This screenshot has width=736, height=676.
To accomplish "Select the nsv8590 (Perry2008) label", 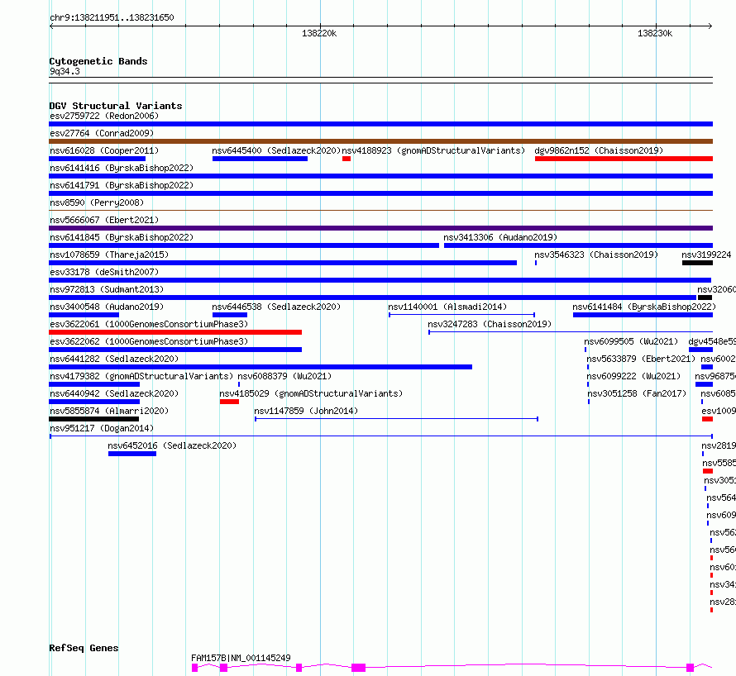I will [97, 202].
